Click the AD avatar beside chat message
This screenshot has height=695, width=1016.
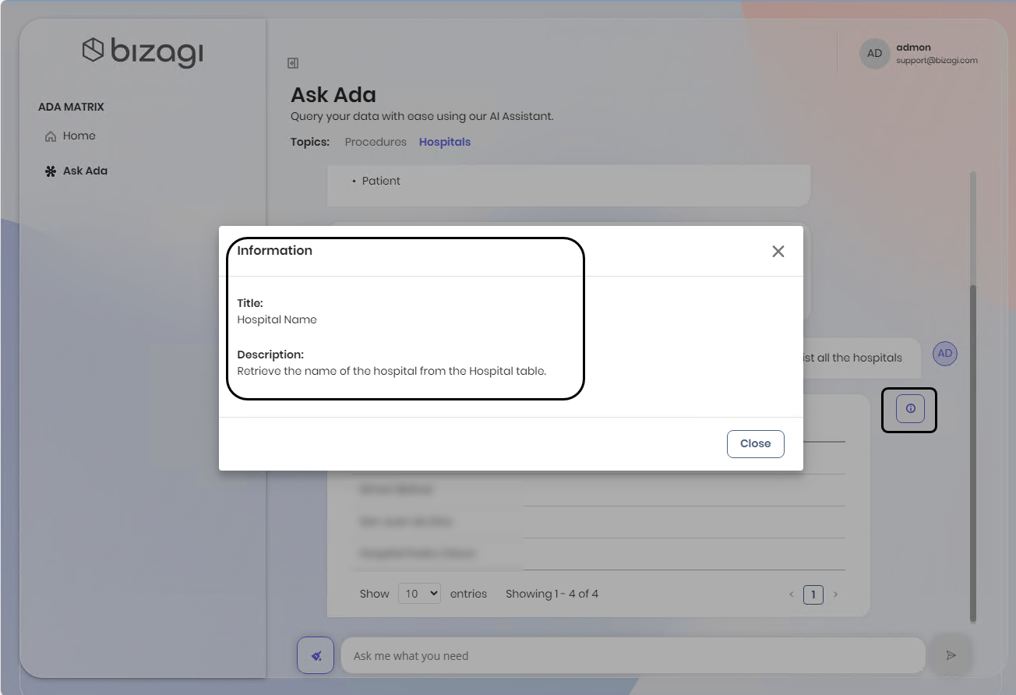[944, 353]
